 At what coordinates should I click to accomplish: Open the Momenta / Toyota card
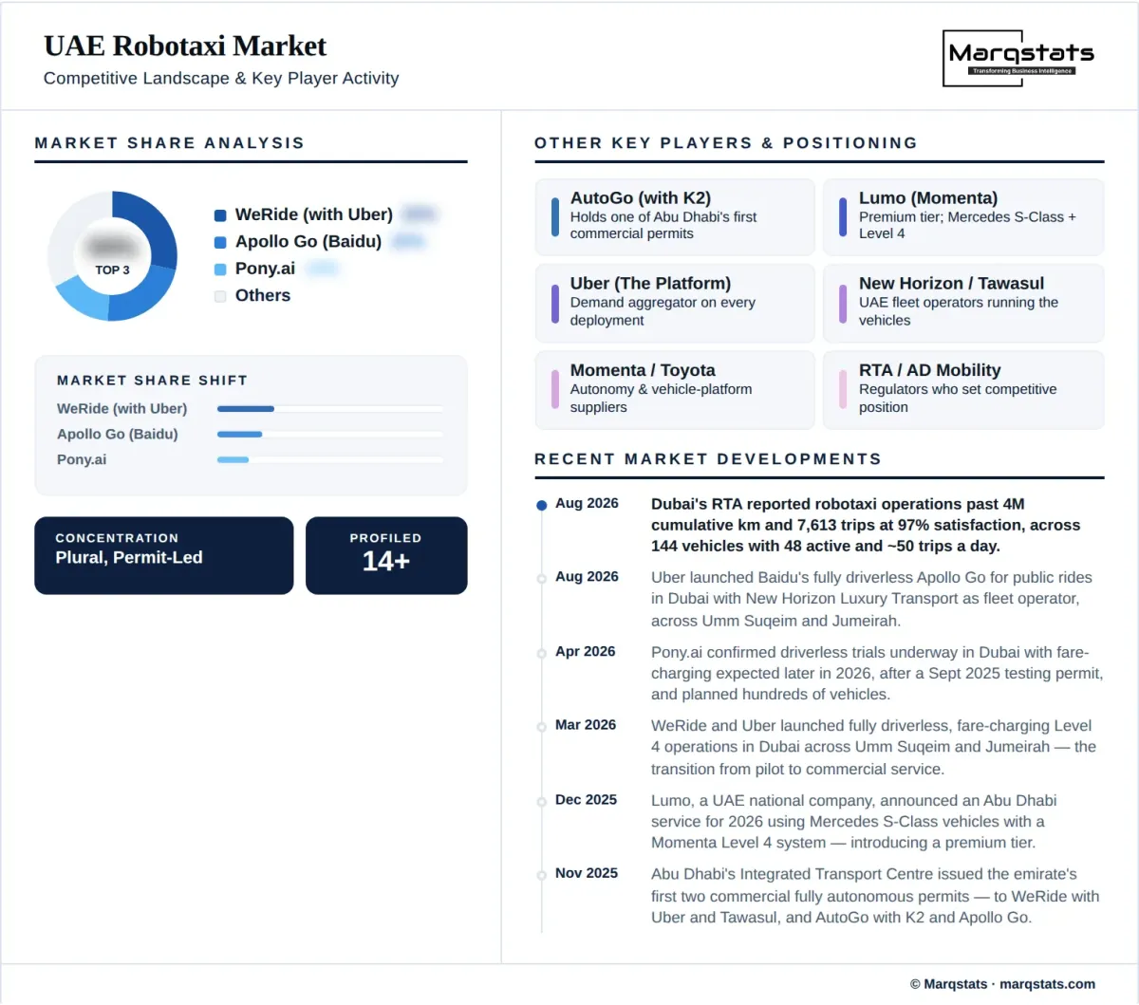(x=675, y=390)
